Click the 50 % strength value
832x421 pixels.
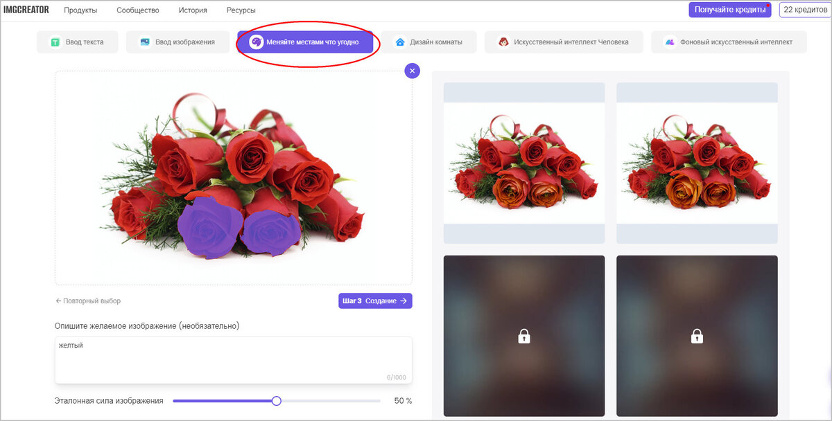coord(403,401)
